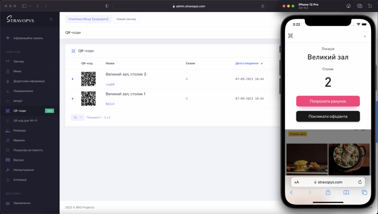Screen dimensions: 378x214
Task: Open the rows-per-page dropdown showing 10
Action: pos(77,117)
